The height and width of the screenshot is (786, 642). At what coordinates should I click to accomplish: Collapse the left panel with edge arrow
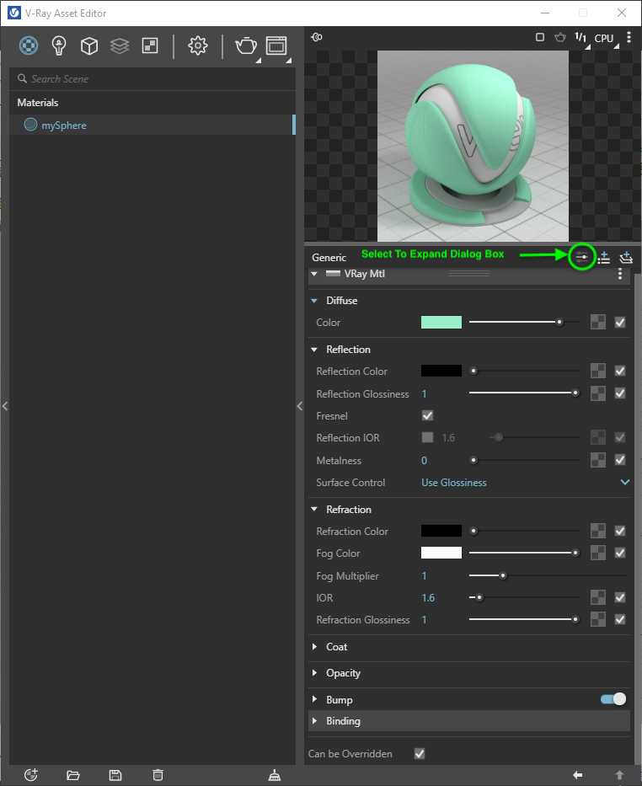coord(4,406)
